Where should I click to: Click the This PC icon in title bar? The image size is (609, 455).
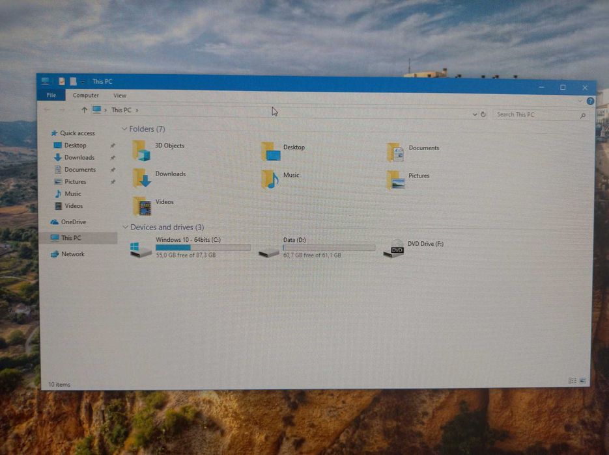click(x=45, y=81)
